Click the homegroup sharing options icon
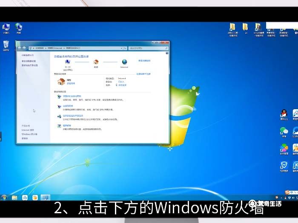Viewport: 298px width, 223px height. 59,116
